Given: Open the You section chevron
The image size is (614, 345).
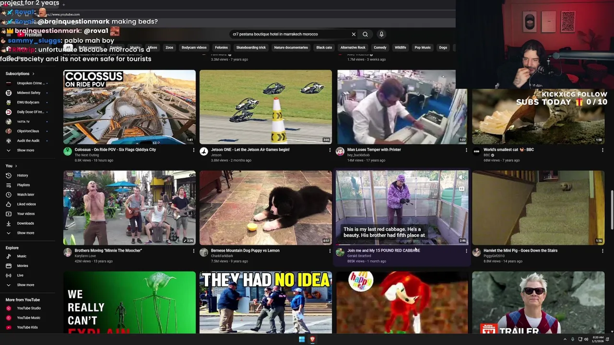Looking at the screenshot, I should pyautogui.click(x=16, y=166).
